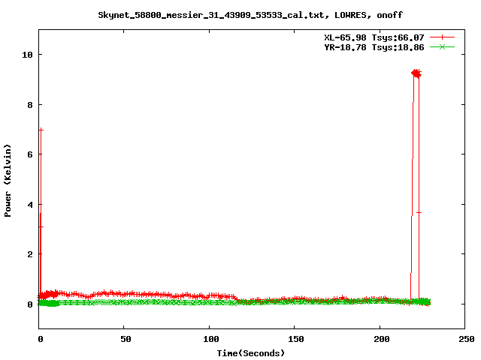Image resolution: width=481 pixels, height=360 pixels.
Task: Select the YR-18.78 Tsys:18.86 legend entry
Action: 374,47
